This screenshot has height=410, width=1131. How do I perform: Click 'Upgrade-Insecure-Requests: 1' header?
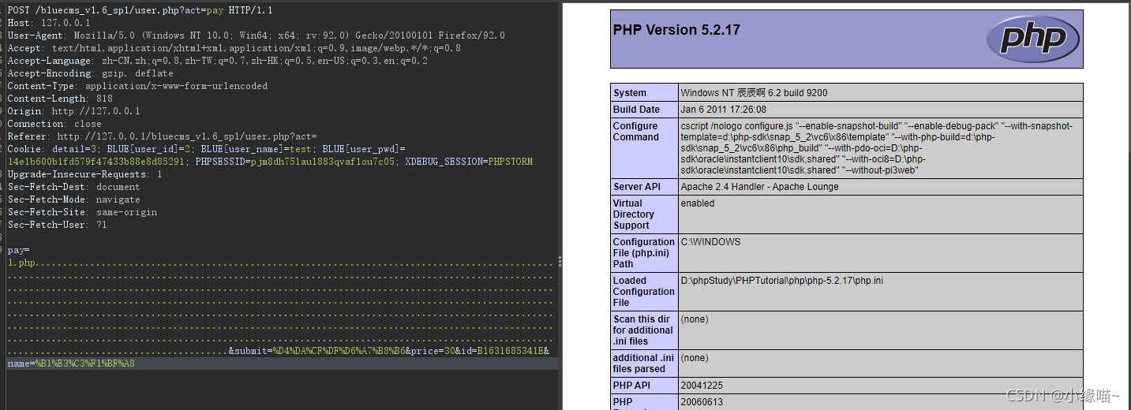coord(84,173)
